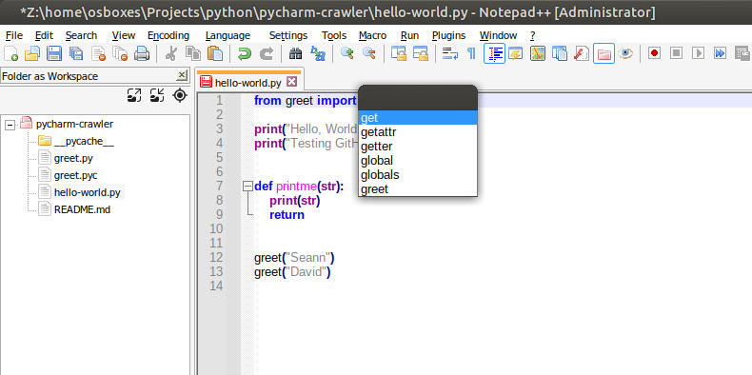Create a new document with New icon

click(10, 53)
